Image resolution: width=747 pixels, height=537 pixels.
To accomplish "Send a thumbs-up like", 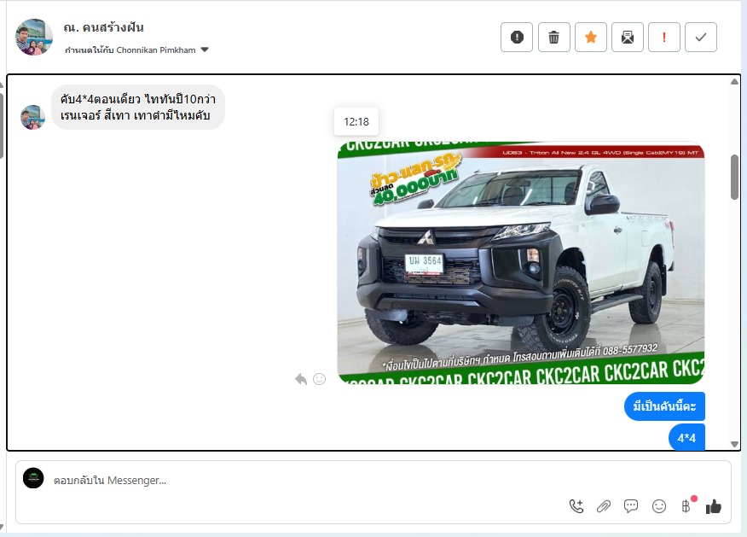I will coord(713,506).
